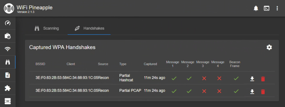
Task: Download the Partial Hashcat handshake
Action: pyautogui.click(x=252, y=79)
